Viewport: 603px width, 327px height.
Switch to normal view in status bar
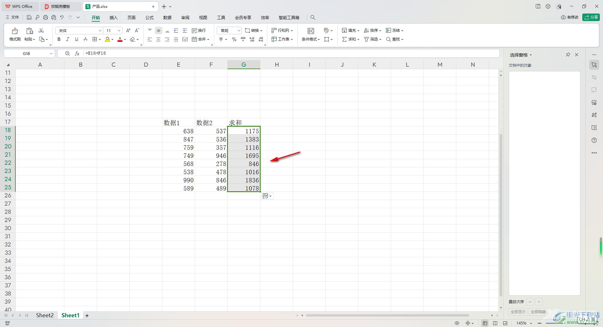click(485, 323)
